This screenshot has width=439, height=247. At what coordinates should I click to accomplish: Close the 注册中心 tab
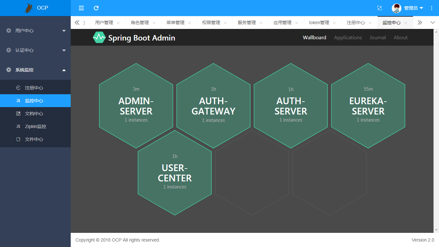(x=370, y=23)
